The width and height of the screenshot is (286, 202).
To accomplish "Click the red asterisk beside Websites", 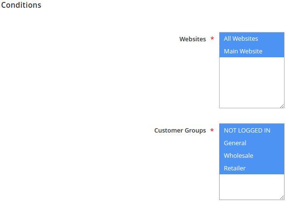I will coord(212,38).
